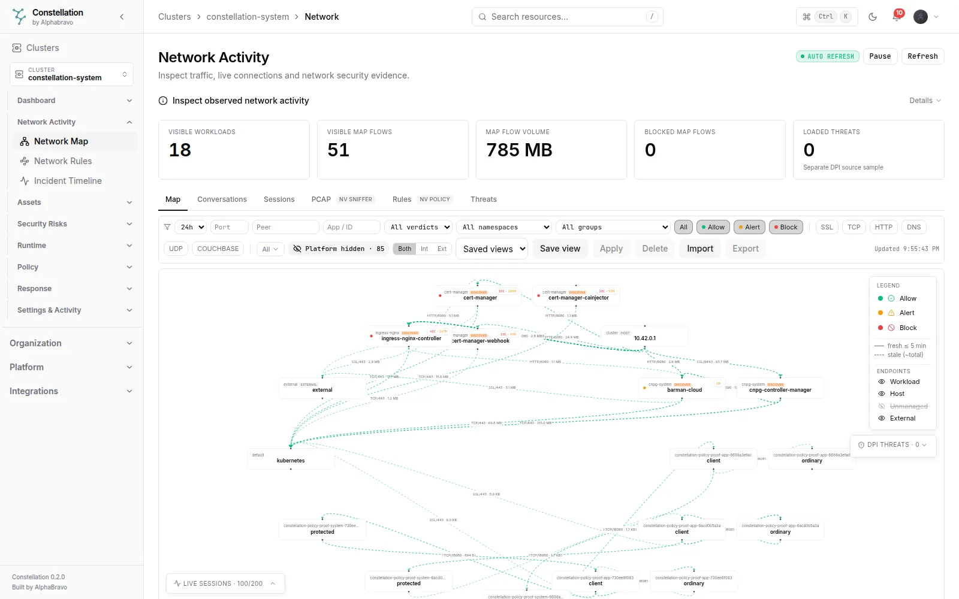Open the All groups dropdown
Viewport: 959px width, 599px height.
click(x=613, y=227)
